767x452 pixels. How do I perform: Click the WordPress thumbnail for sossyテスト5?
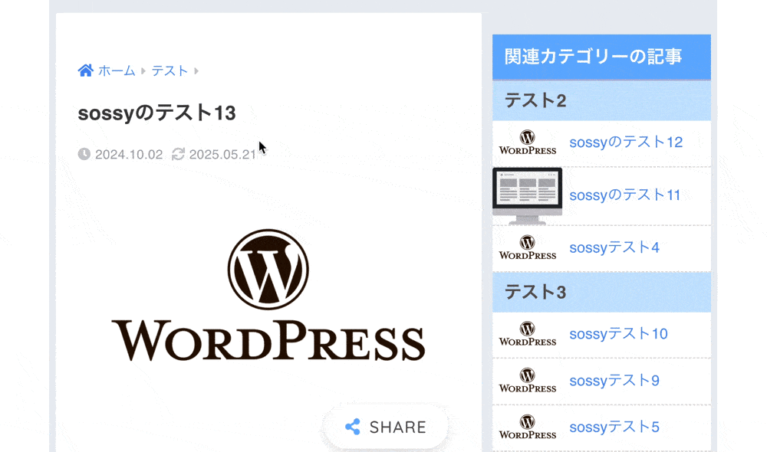point(528,427)
